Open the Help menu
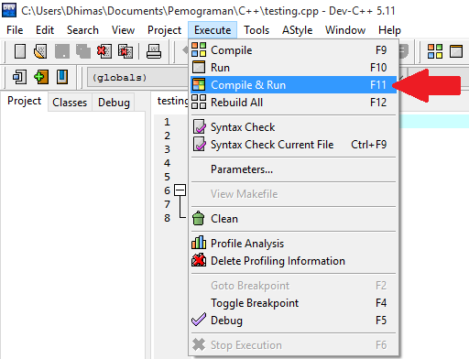Viewport: 469px width, 359px height. click(x=389, y=30)
